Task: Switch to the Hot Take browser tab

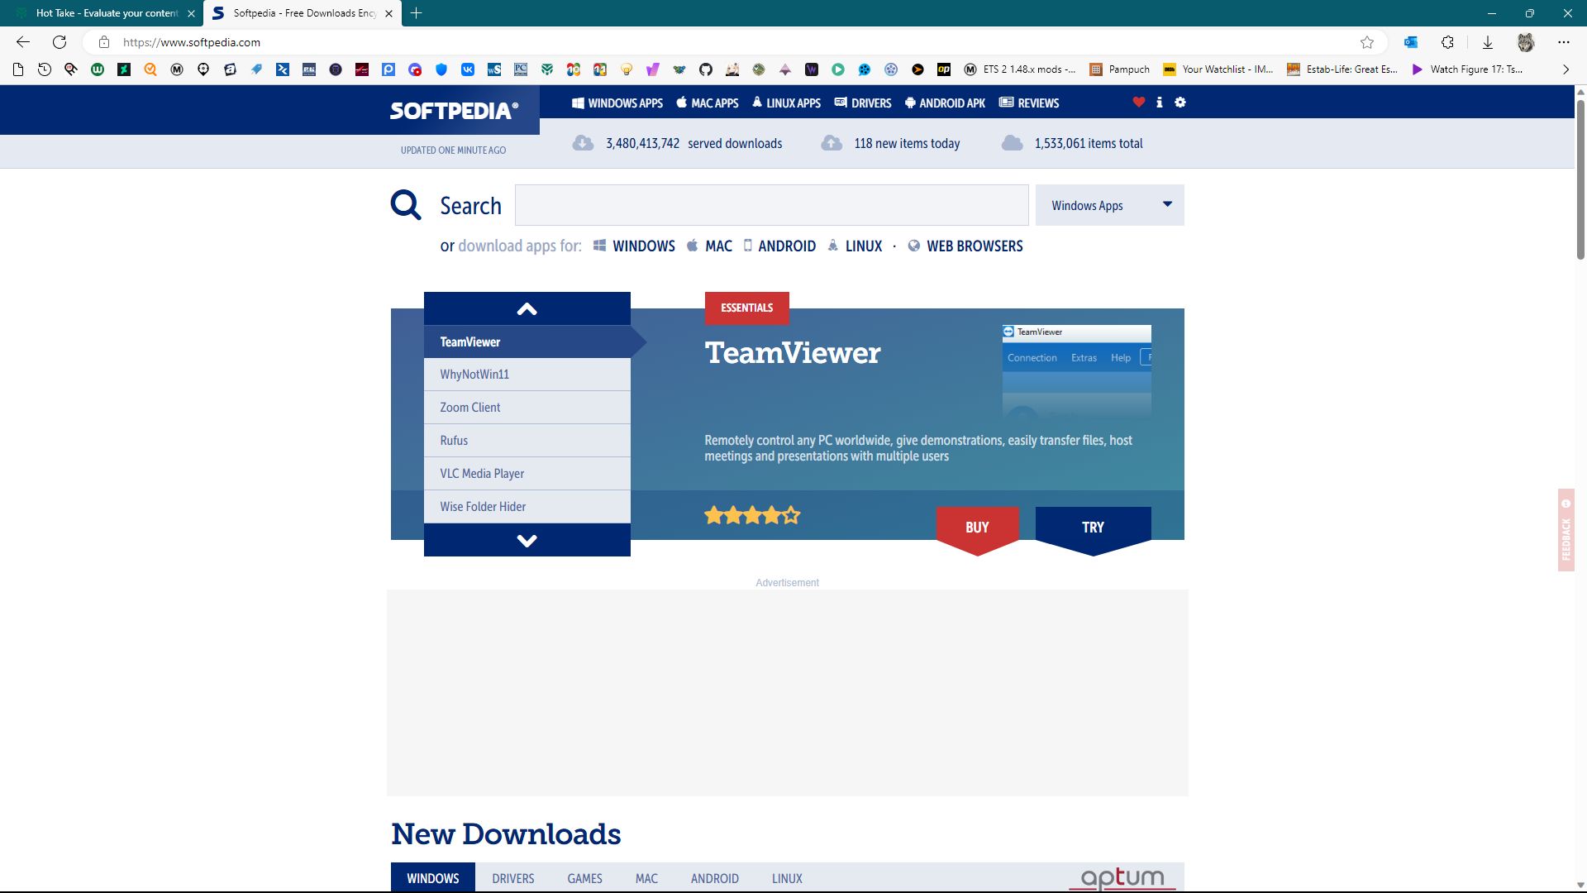Action: (x=102, y=13)
